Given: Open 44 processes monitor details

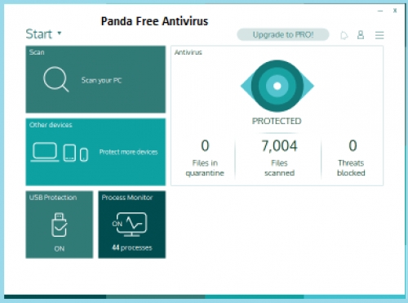Looking at the screenshot, I should coord(132,247).
